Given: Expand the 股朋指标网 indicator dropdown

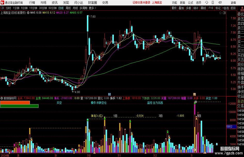Looking at the screenshot, I should pos(2,98).
